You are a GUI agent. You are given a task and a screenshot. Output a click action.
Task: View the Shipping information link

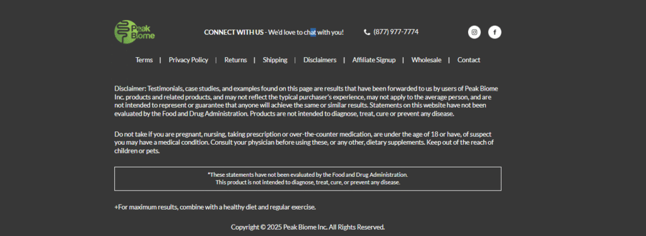(x=275, y=60)
